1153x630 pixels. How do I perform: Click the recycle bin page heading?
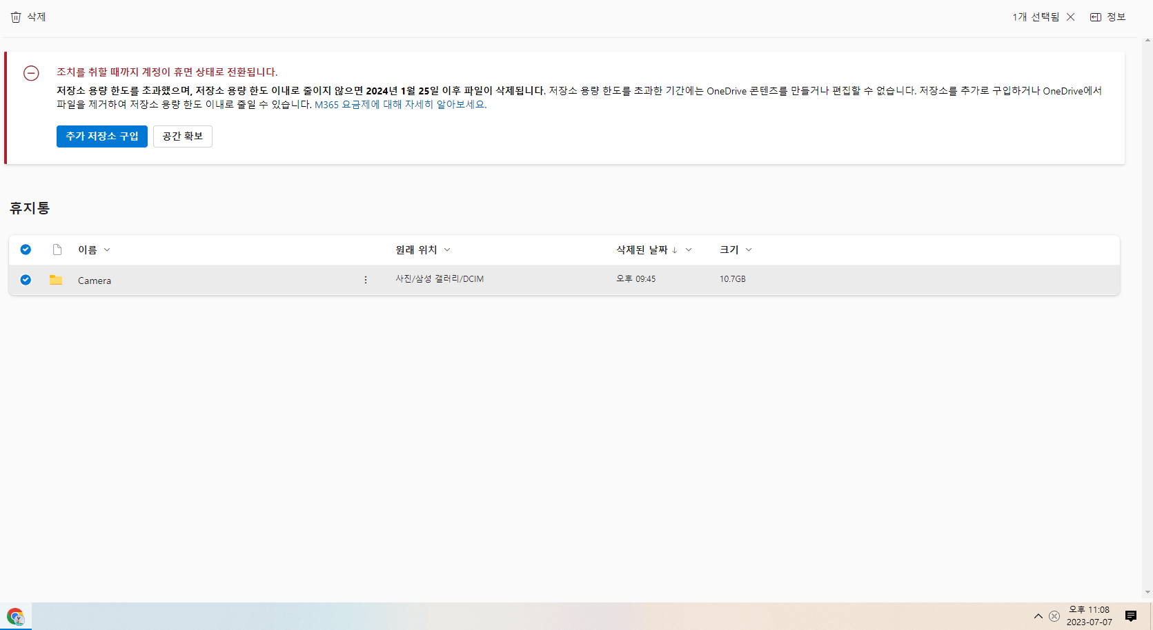(x=30, y=208)
